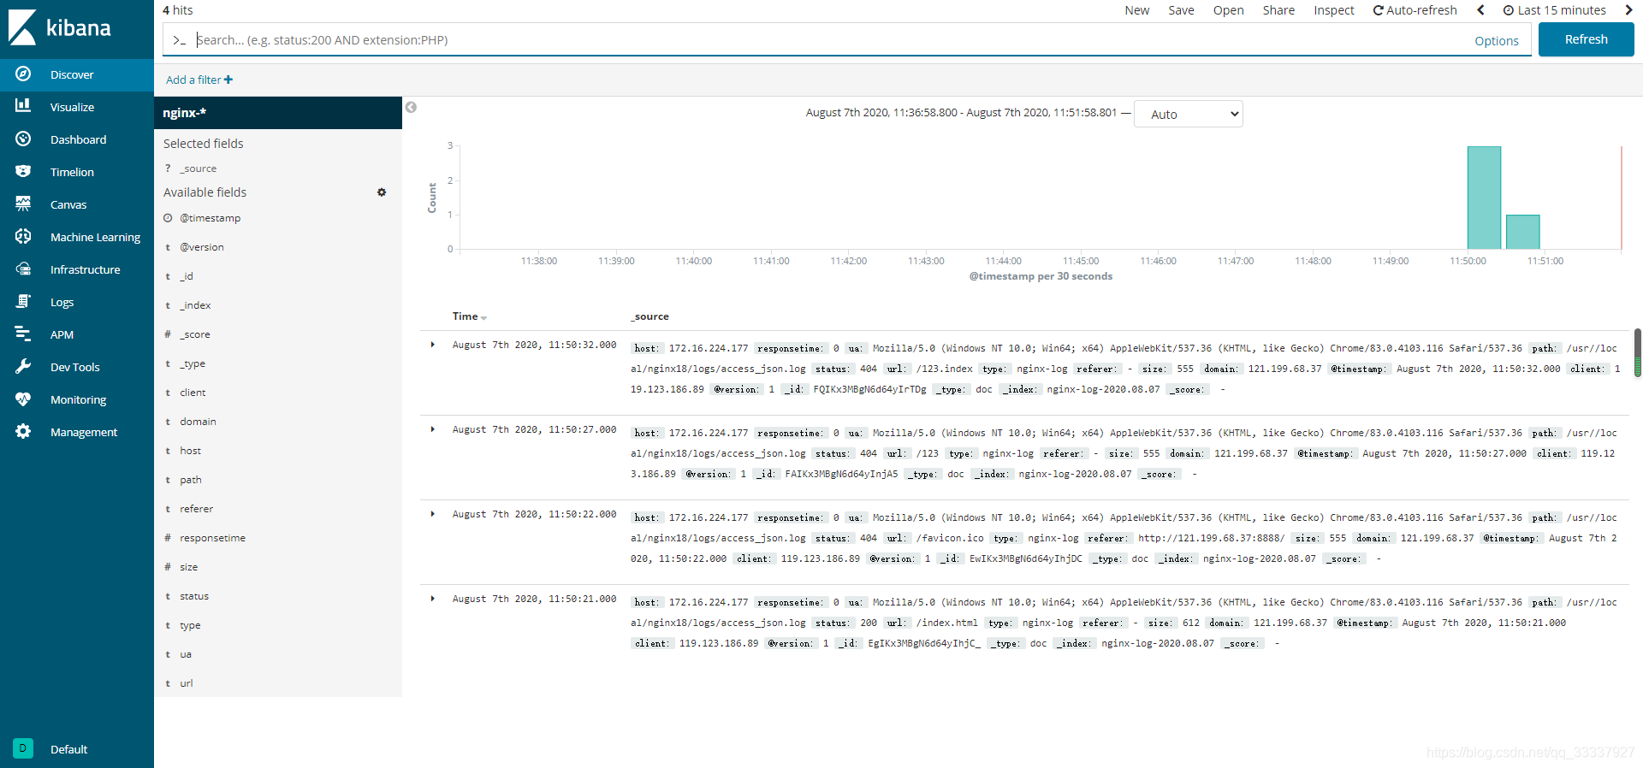Image resolution: width=1643 pixels, height=768 pixels.
Task: Focus the search query input field
Action: click(x=830, y=40)
